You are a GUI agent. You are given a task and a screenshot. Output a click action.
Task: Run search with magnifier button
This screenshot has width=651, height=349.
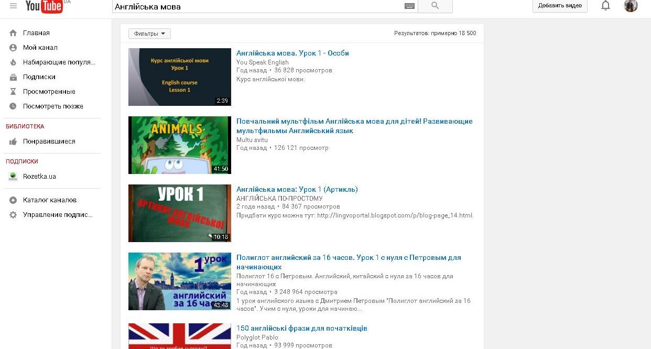click(435, 6)
